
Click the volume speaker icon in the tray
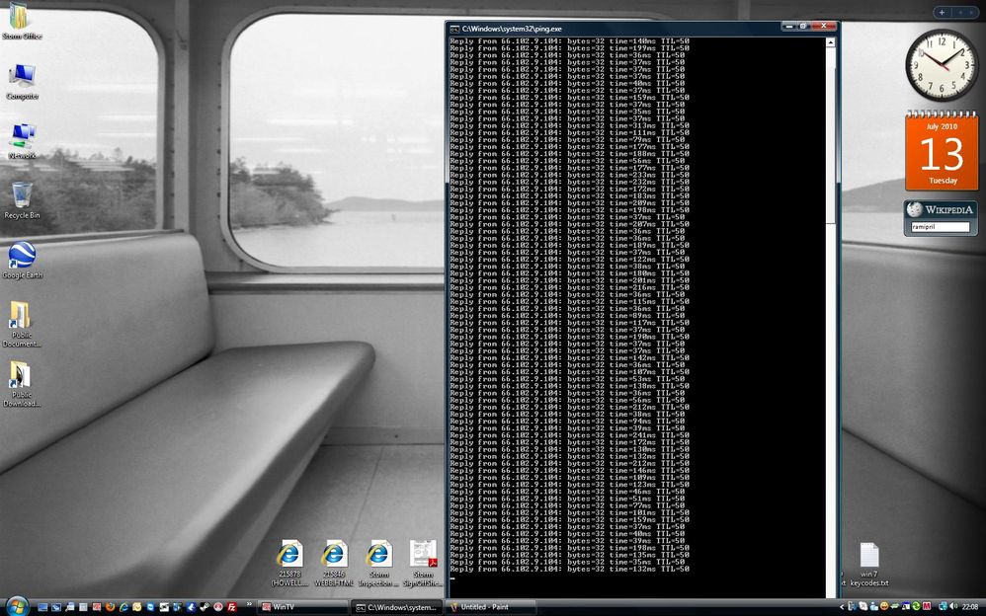(952, 607)
